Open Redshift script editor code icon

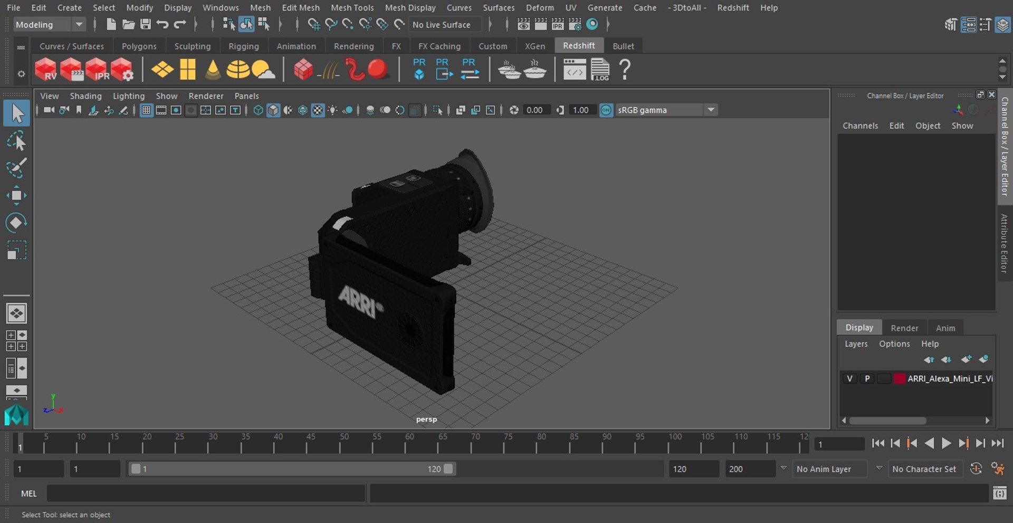[x=574, y=69]
